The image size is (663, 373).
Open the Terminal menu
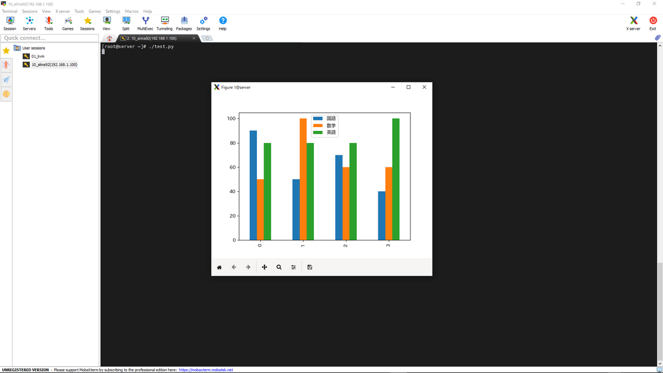[x=9, y=11]
